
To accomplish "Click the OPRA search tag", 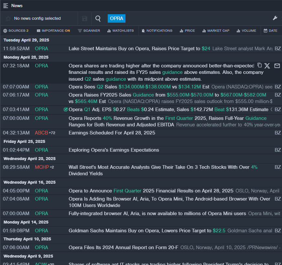I will pyautogui.click(x=116, y=18).
